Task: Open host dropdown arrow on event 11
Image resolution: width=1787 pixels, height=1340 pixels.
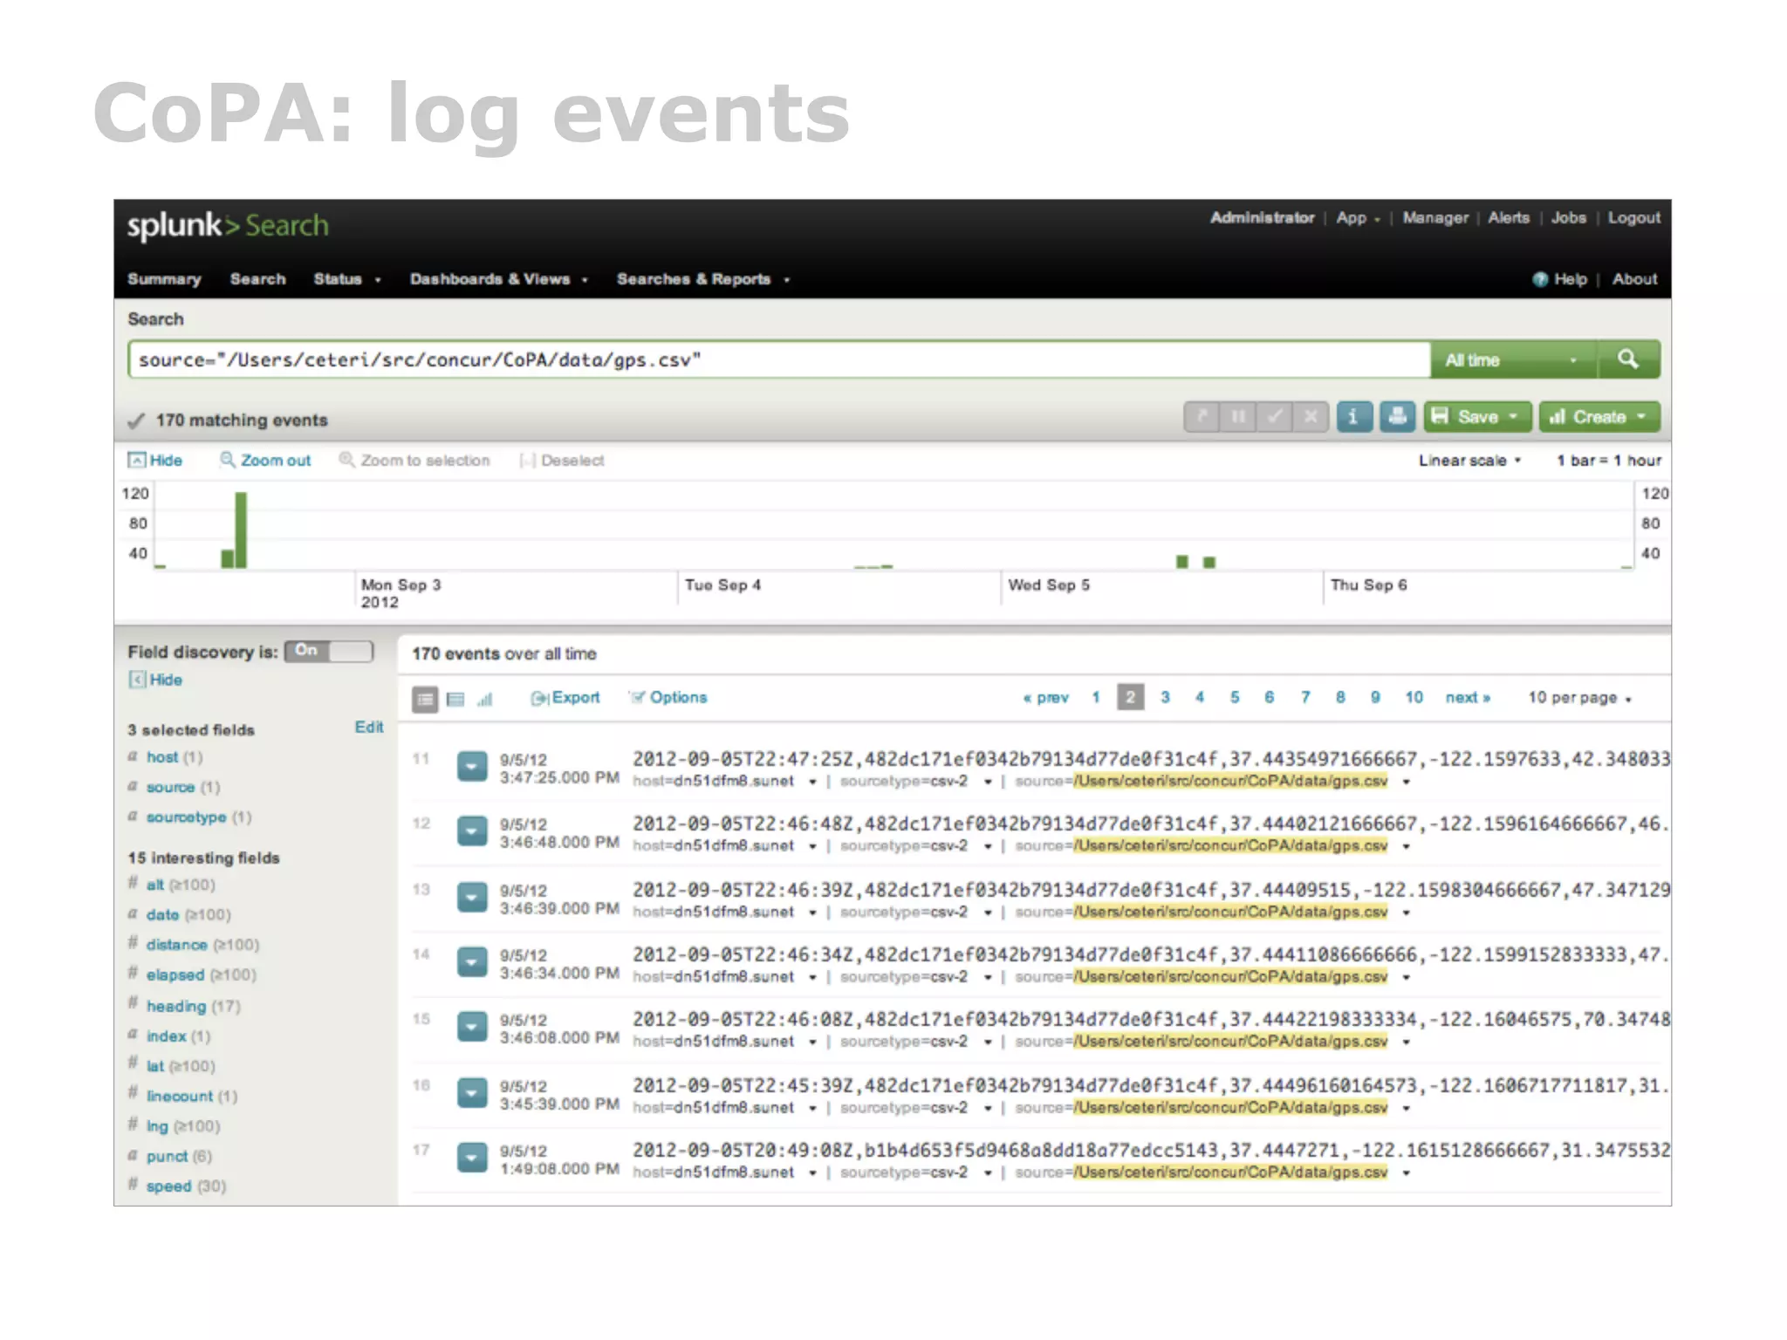Action: [812, 782]
